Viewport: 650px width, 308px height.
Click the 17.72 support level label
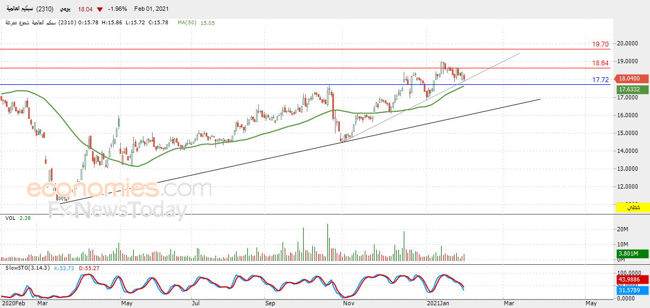pyautogui.click(x=600, y=80)
